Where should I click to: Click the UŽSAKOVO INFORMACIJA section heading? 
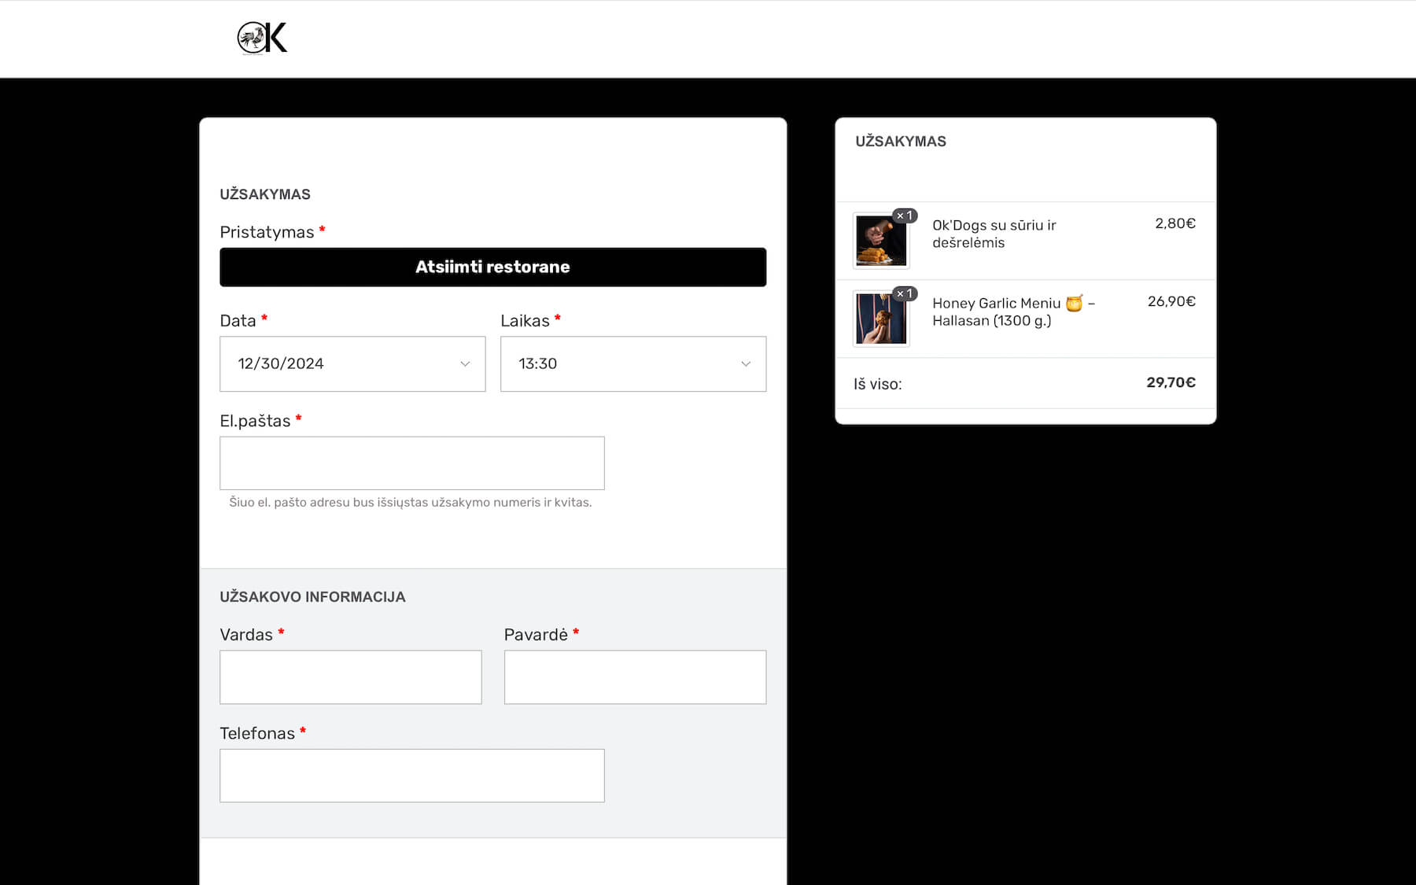point(312,597)
